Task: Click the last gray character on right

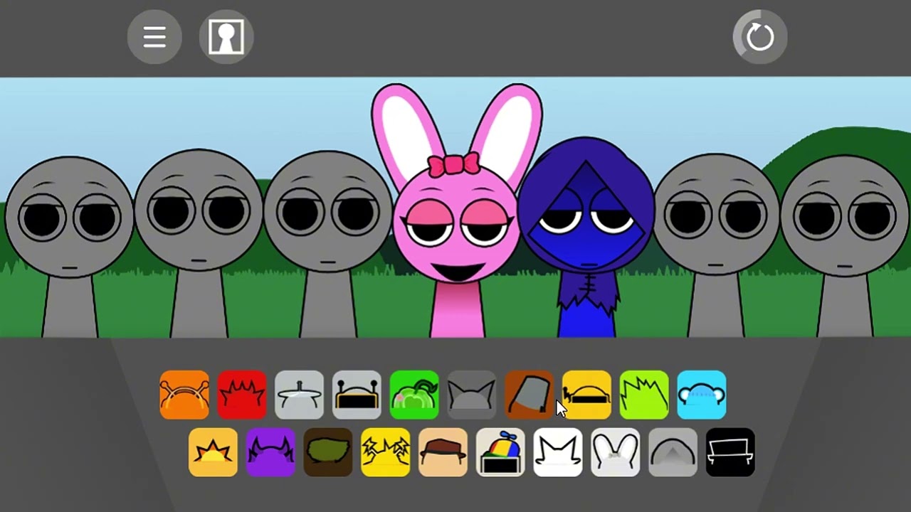Action: click(845, 245)
